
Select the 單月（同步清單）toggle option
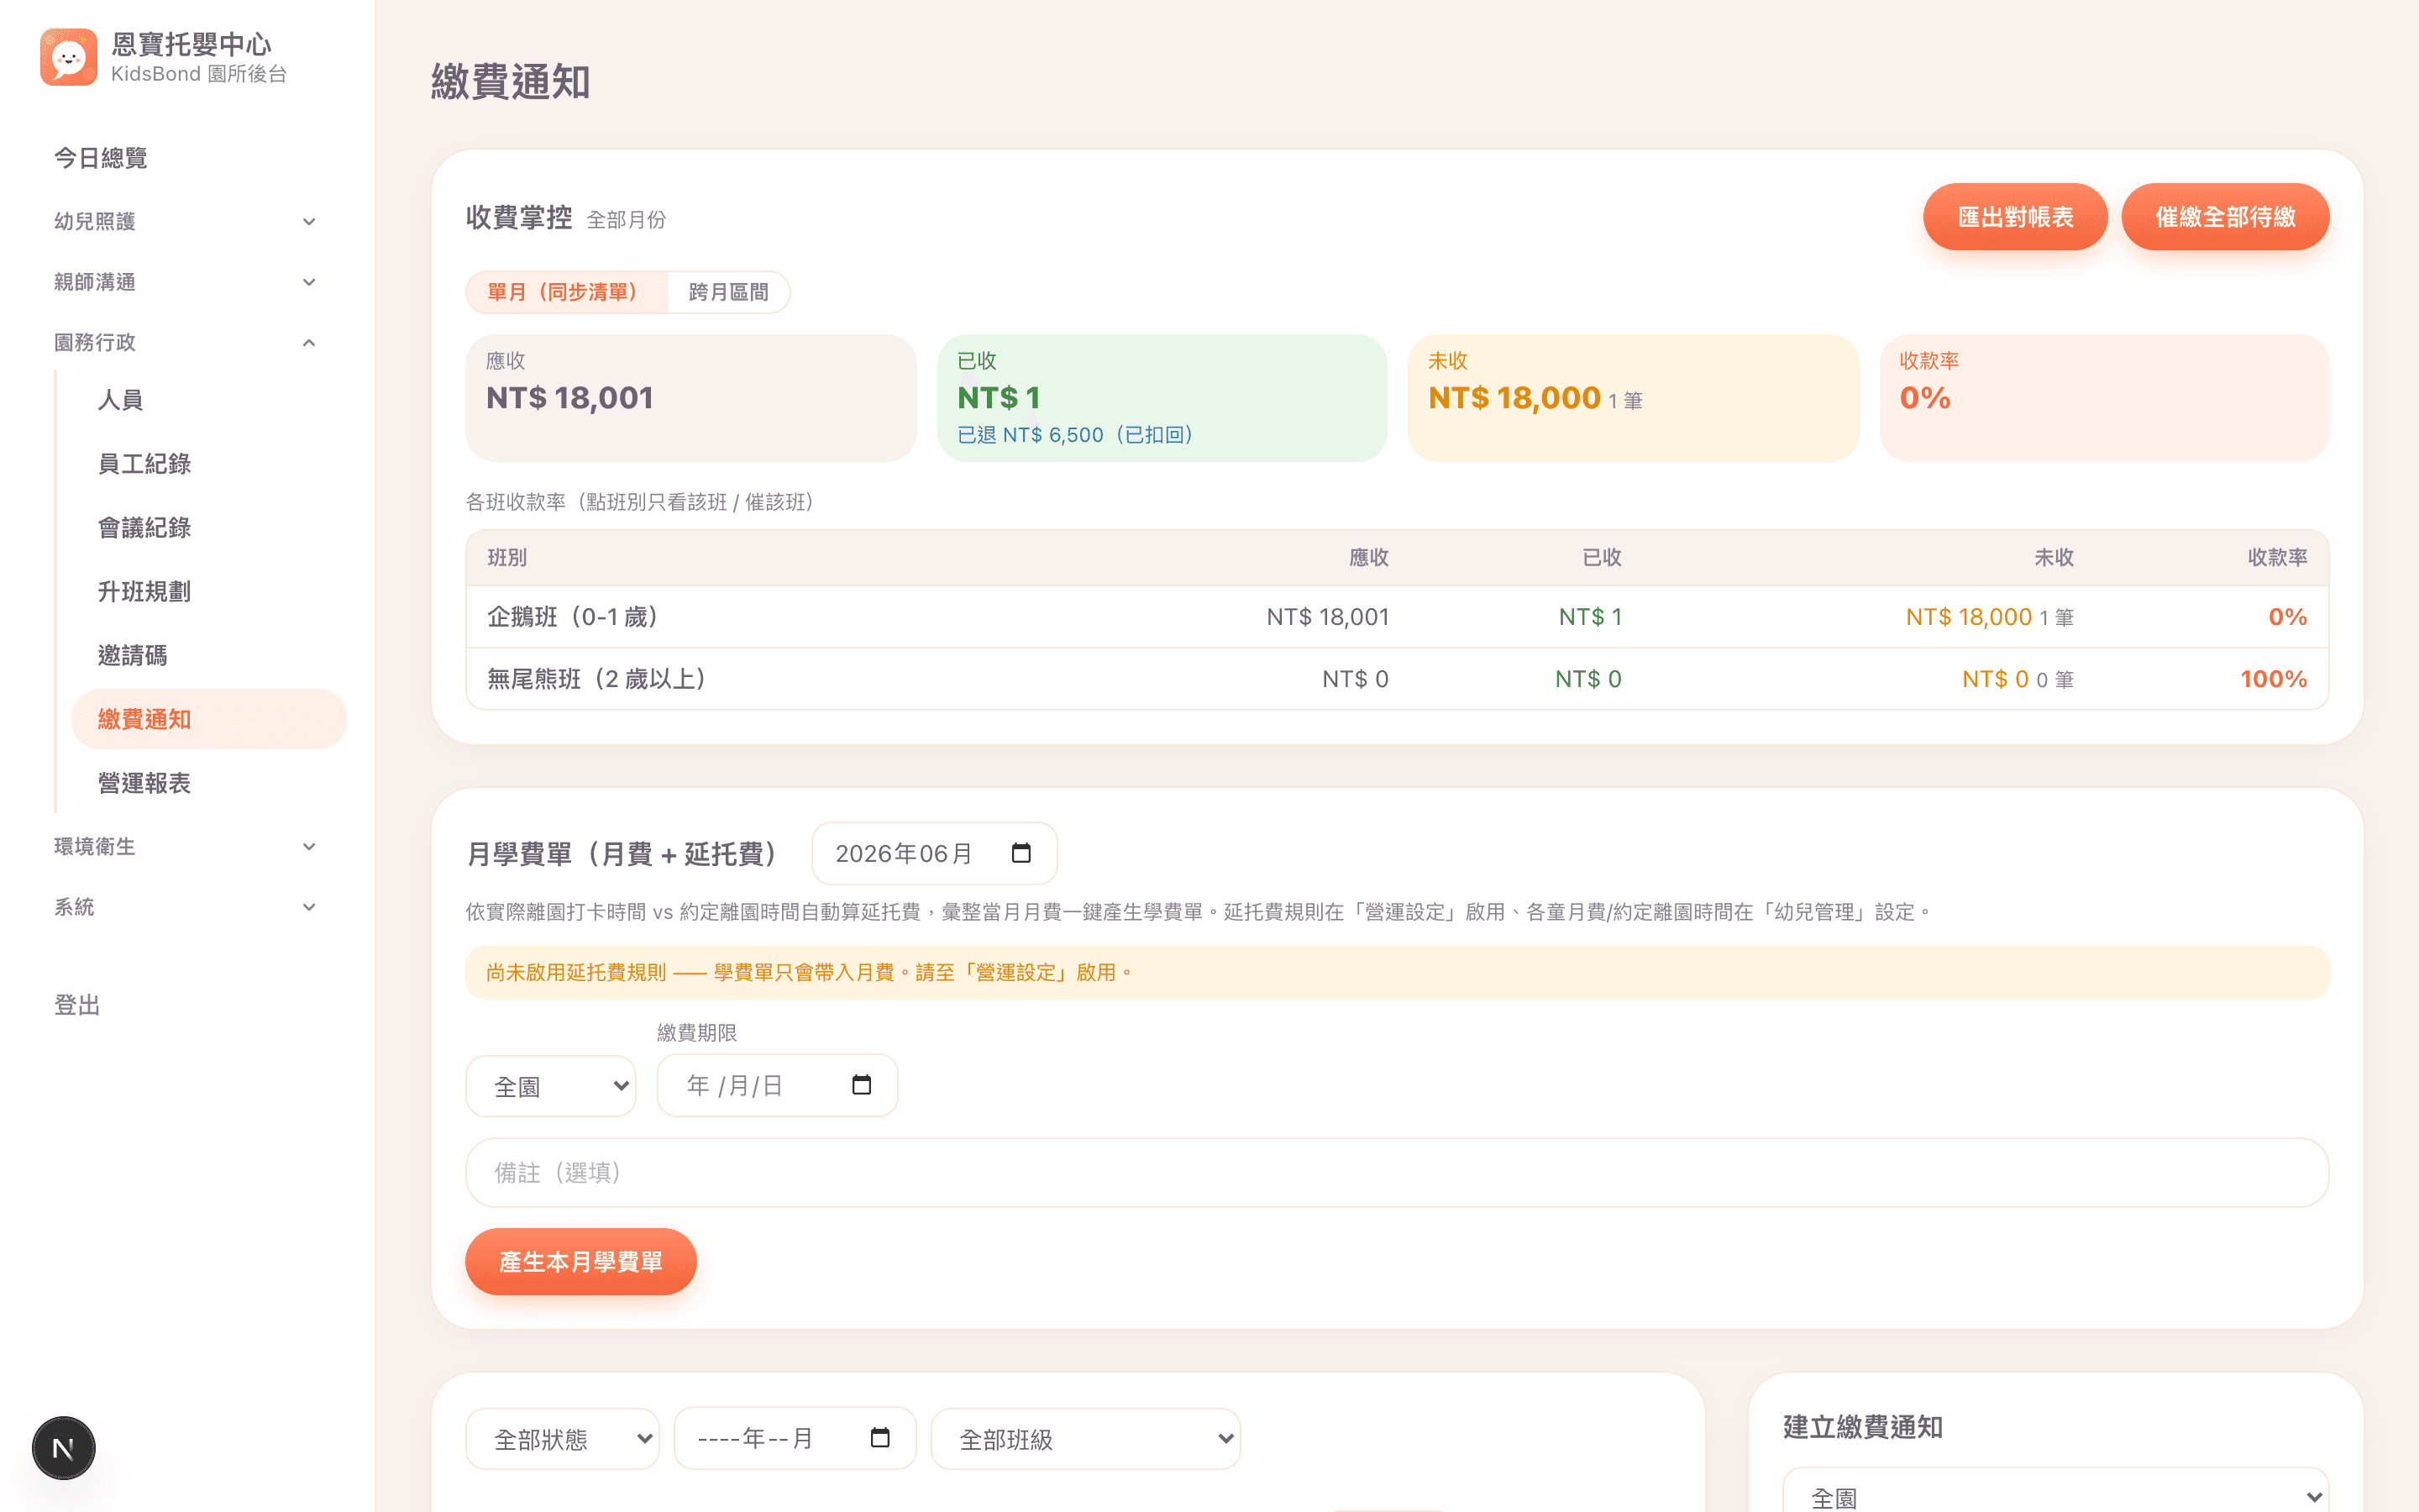coord(566,292)
